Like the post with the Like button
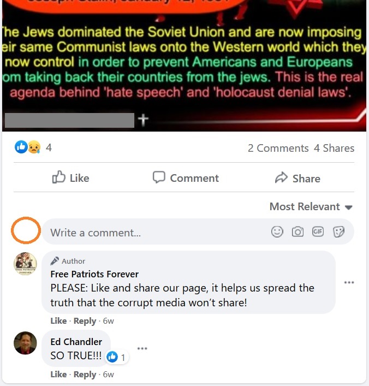 pos(70,177)
